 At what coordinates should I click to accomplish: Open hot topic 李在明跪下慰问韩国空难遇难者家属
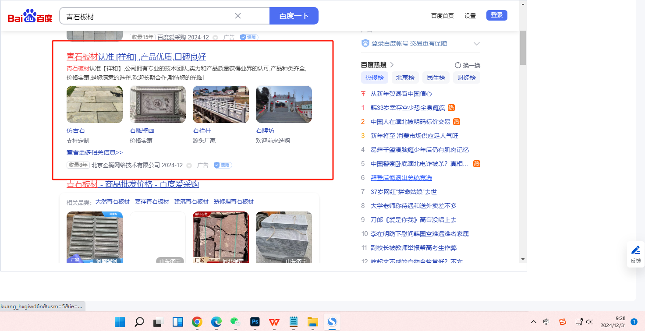point(420,234)
